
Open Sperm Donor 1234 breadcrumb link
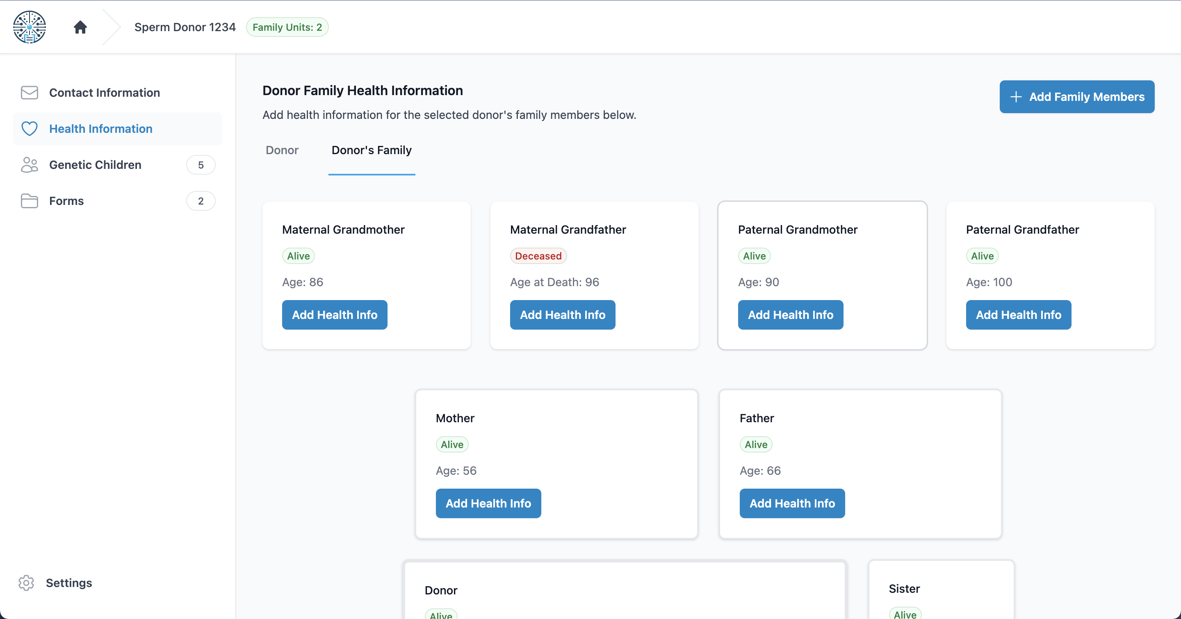[x=185, y=27]
